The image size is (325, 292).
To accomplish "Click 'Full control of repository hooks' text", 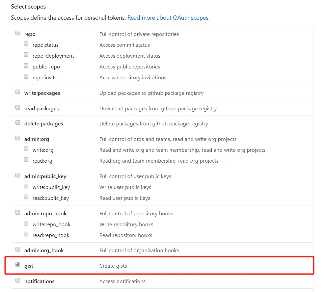I will coord(136,214).
